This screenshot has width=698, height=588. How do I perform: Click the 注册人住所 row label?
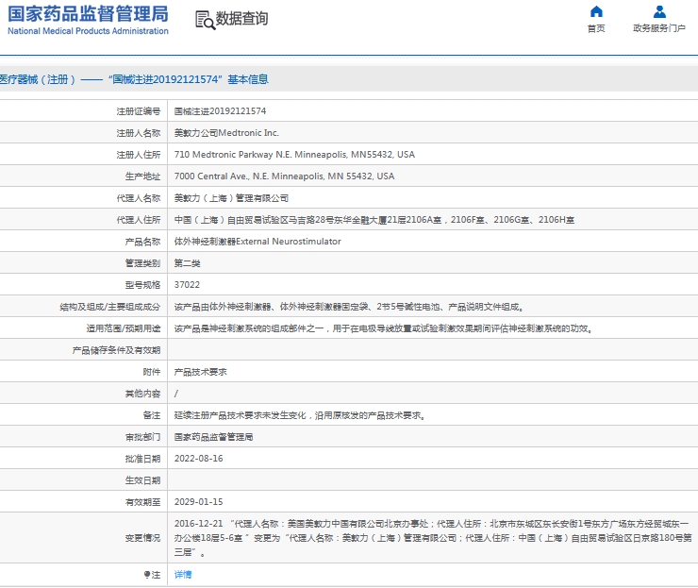coord(139,155)
